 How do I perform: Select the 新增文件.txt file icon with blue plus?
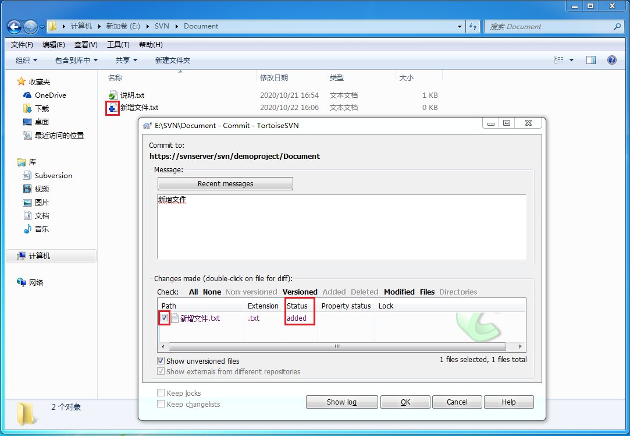click(x=113, y=107)
